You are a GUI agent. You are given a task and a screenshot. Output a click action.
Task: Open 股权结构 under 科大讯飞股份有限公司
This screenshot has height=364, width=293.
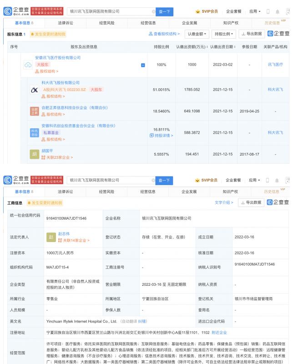click(53, 96)
